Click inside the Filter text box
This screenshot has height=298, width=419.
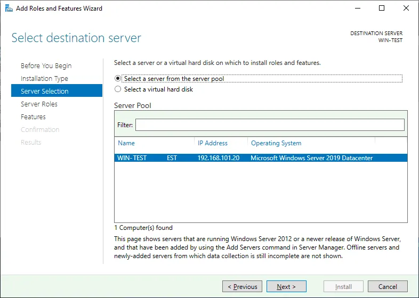270,125
